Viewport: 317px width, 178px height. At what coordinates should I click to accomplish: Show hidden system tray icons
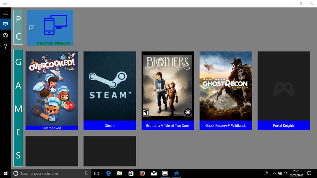point(274,173)
